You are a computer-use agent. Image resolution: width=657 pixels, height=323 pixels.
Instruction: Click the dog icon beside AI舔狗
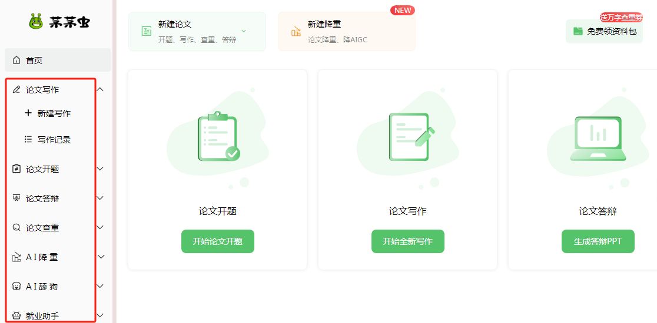[x=16, y=286]
